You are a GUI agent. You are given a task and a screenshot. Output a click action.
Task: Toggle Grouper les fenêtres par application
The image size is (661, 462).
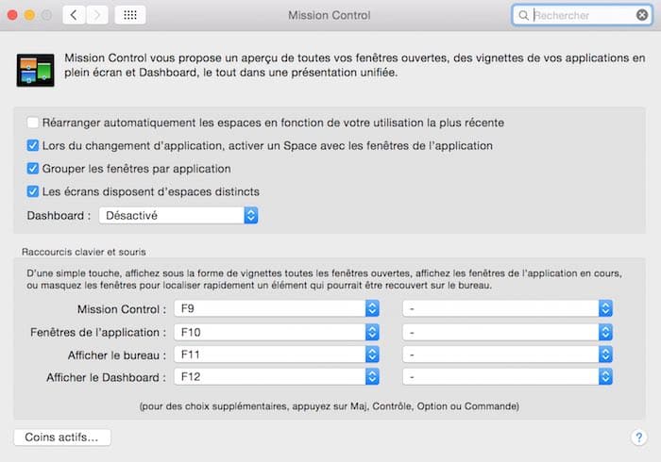[x=32, y=169]
